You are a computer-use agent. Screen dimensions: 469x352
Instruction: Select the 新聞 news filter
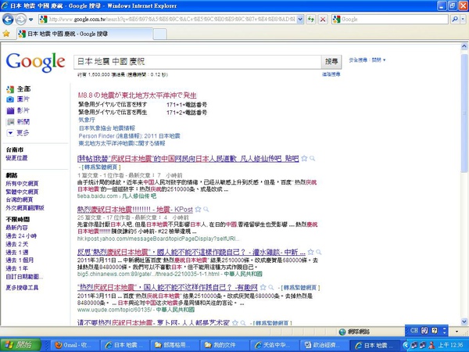(x=23, y=121)
